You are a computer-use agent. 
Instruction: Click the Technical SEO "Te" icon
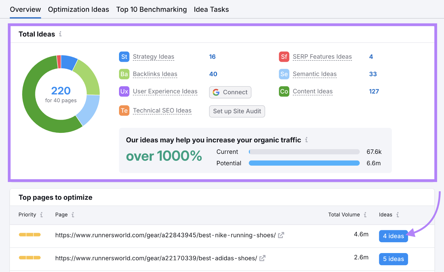pos(124,110)
